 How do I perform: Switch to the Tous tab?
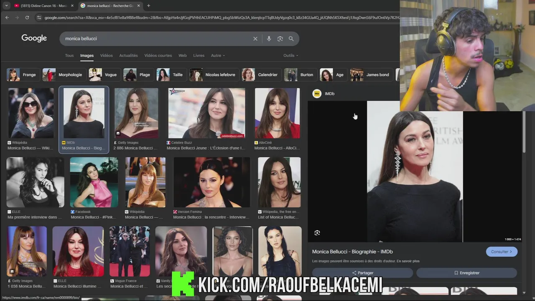69,56
